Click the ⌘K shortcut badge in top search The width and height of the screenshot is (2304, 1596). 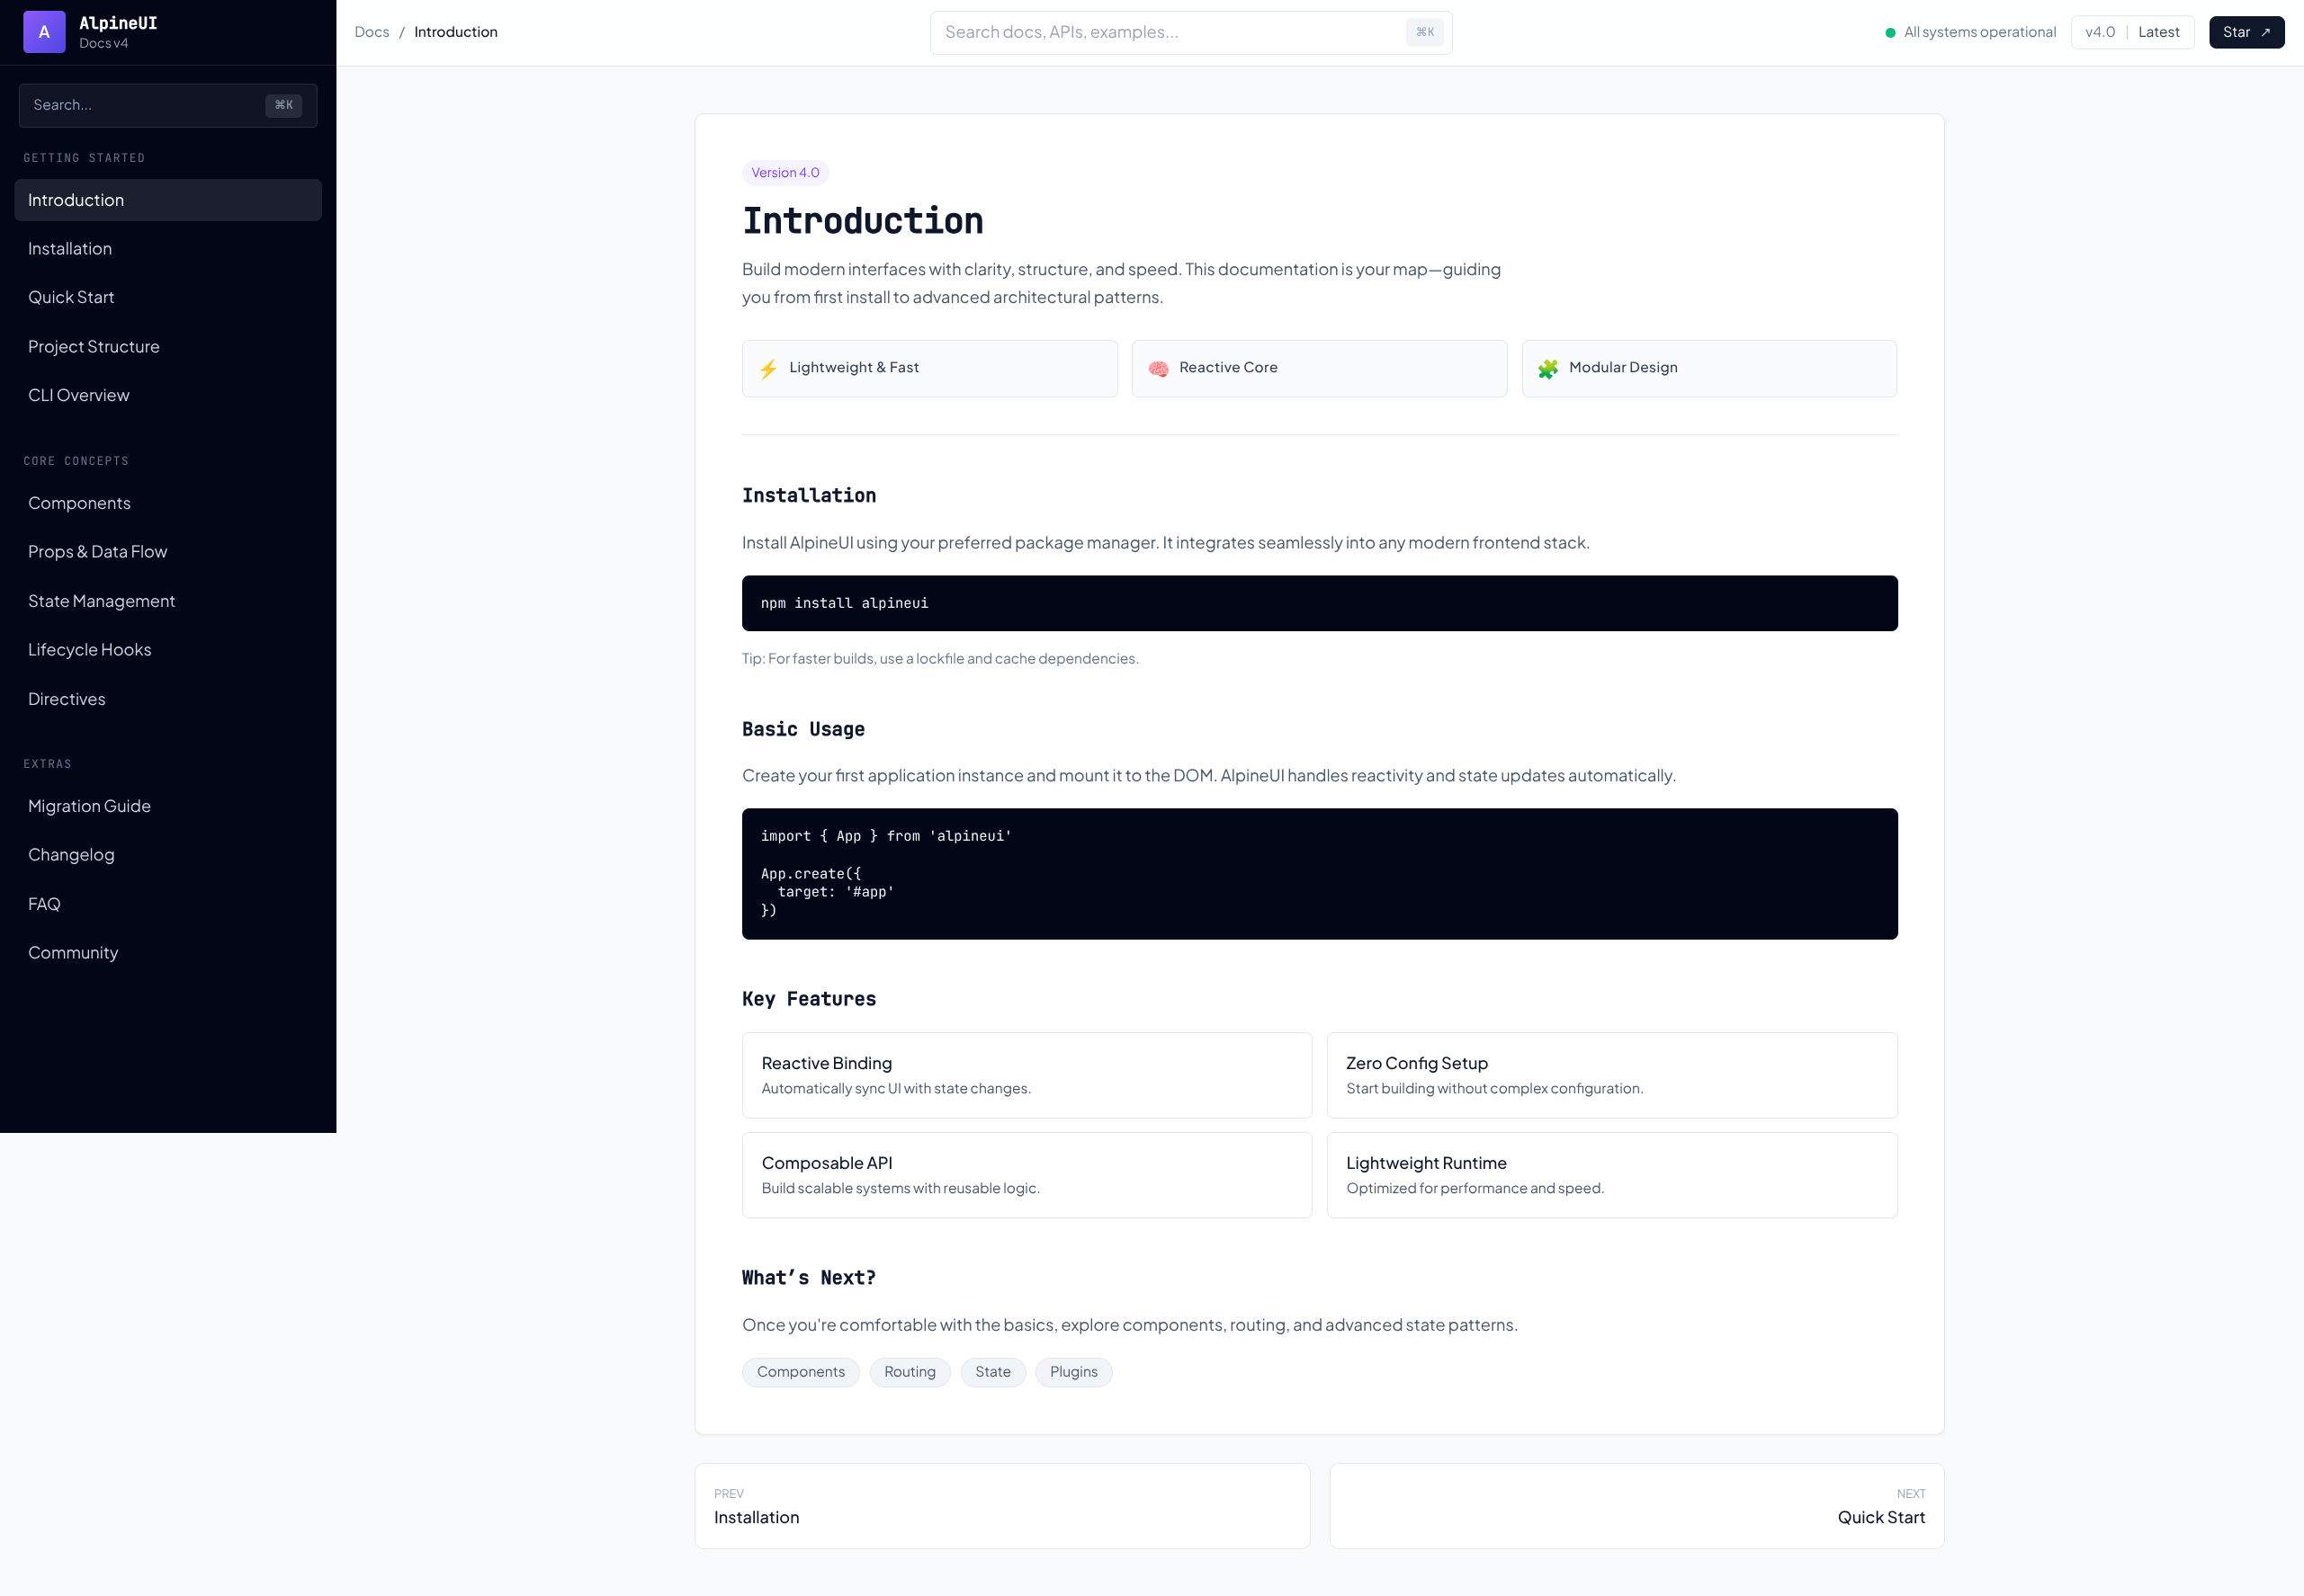point(1425,33)
